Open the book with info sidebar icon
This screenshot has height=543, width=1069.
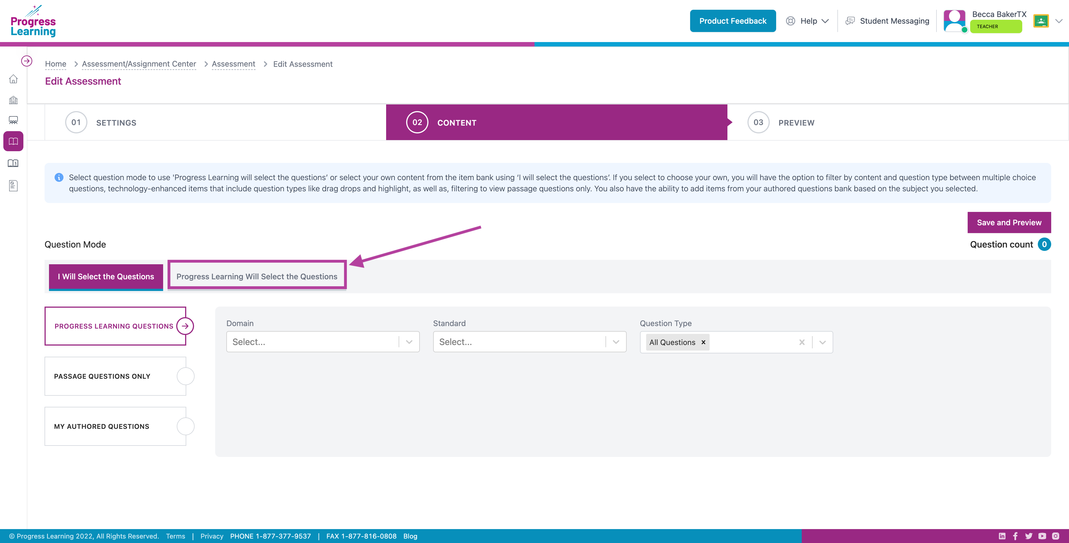pyautogui.click(x=13, y=163)
